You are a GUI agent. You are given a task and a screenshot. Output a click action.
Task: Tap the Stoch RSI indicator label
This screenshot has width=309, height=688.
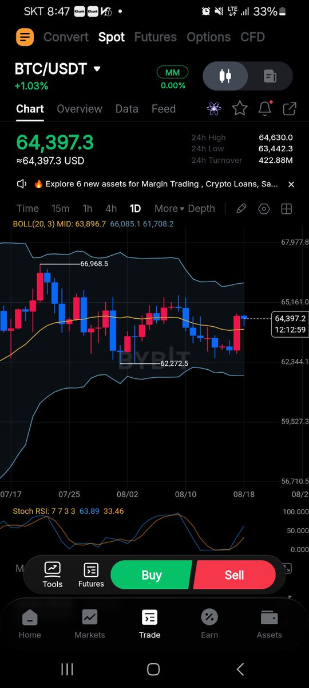(x=67, y=511)
